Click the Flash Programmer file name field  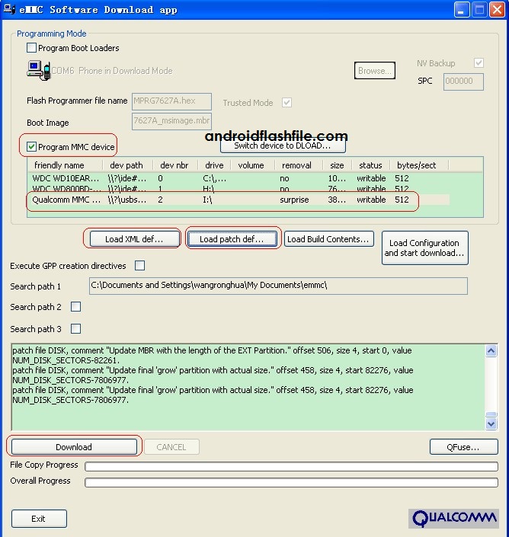171,102
